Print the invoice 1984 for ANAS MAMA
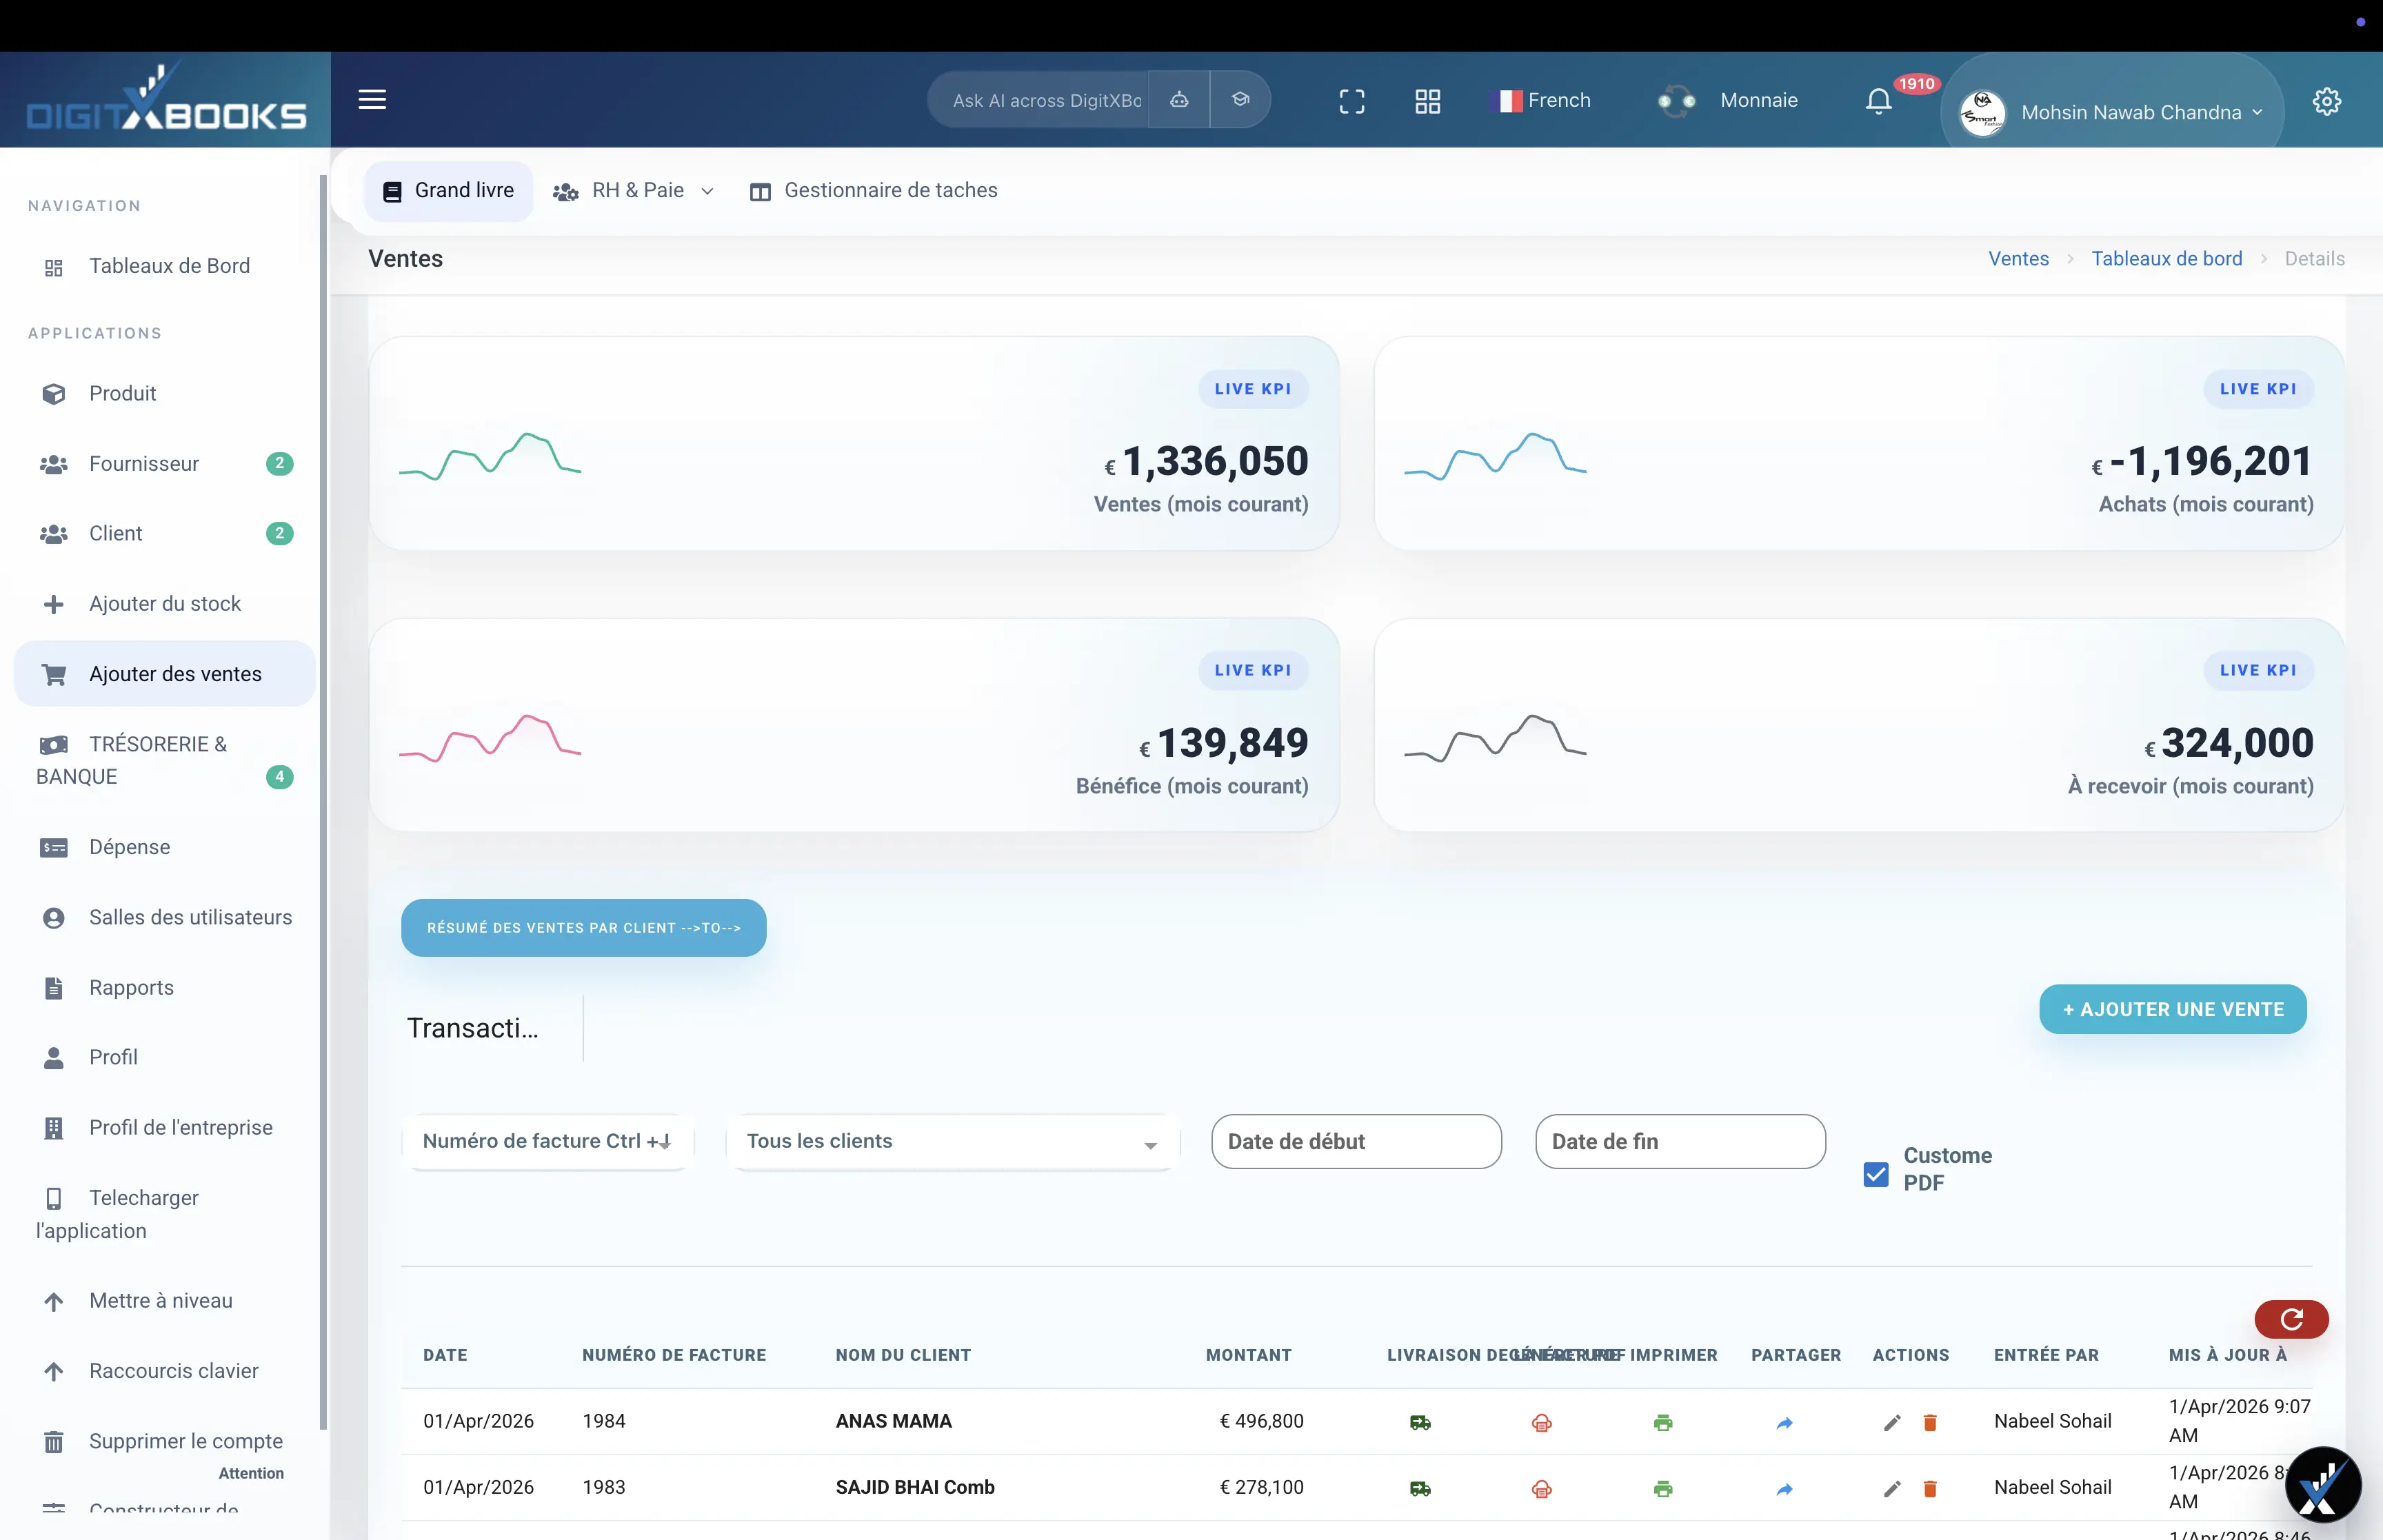 tap(1663, 1421)
